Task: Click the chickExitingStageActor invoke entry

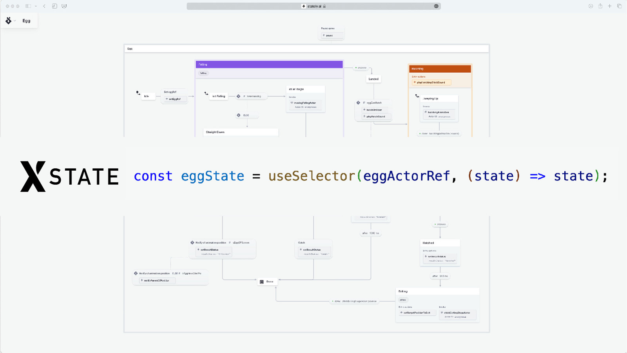Action: coord(458,315)
